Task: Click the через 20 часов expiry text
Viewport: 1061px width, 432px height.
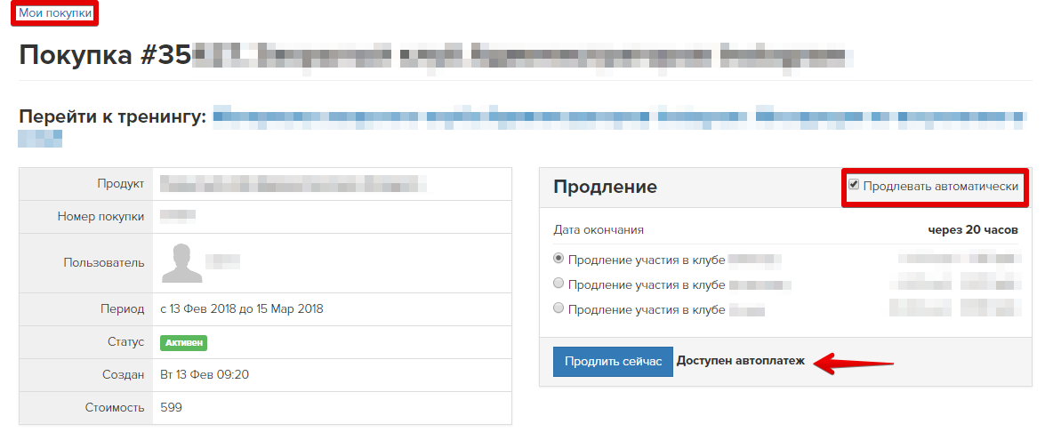Action: (972, 229)
